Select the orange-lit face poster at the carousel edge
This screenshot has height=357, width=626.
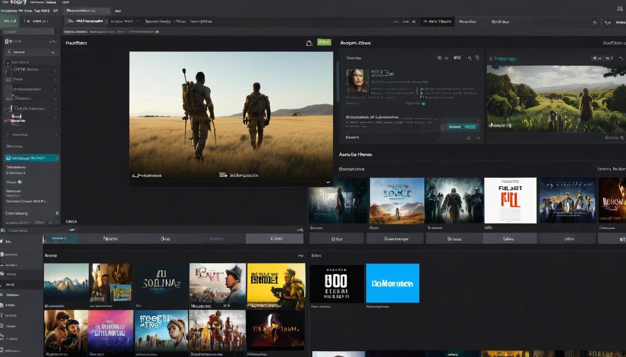(x=612, y=200)
